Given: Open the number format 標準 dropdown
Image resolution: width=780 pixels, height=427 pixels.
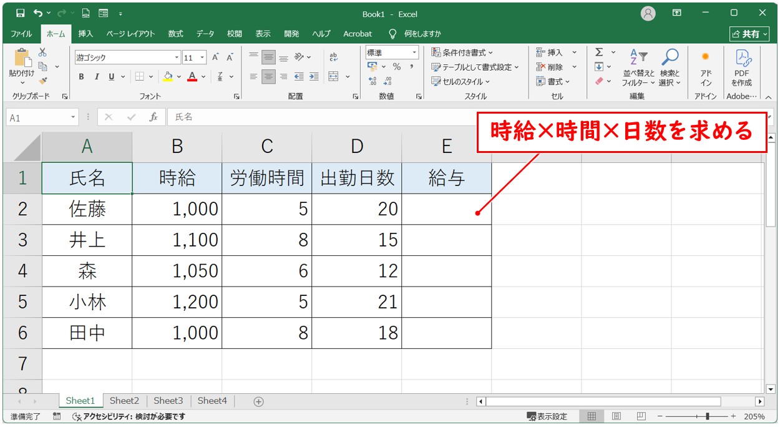Looking at the screenshot, I should (414, 52).
